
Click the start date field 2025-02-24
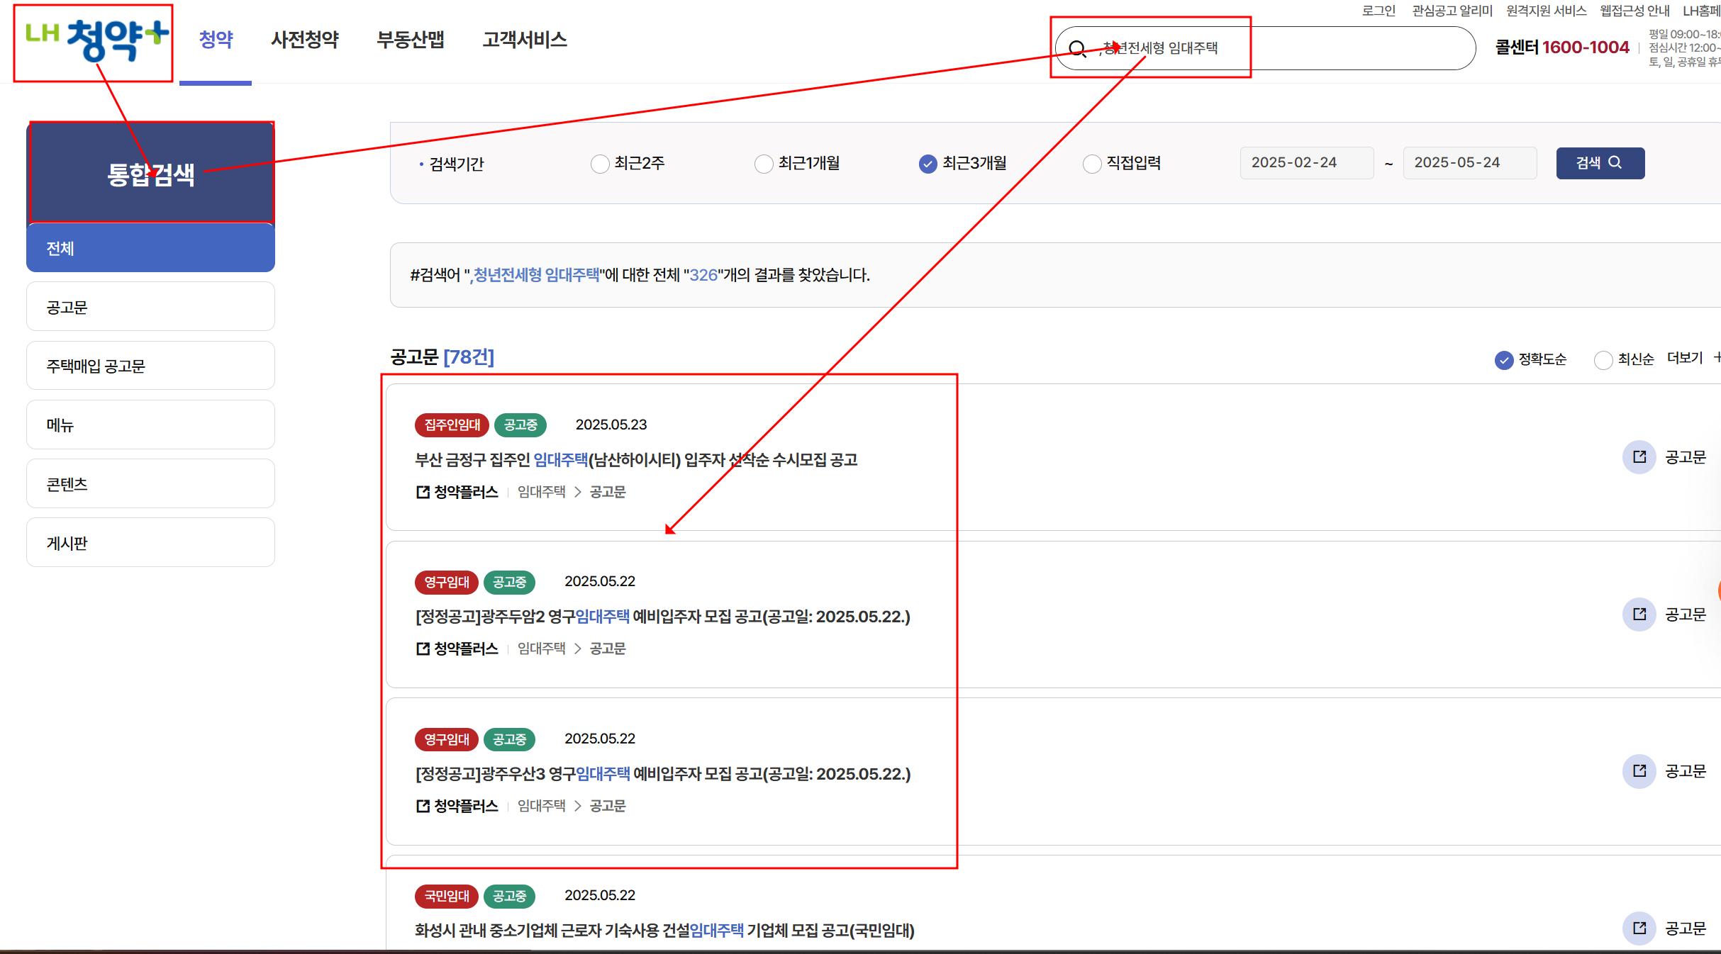(1305, 163)
